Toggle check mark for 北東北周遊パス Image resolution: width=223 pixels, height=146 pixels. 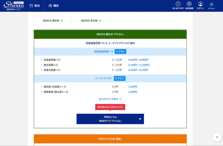pyautogui.click(x=41, y=70)
